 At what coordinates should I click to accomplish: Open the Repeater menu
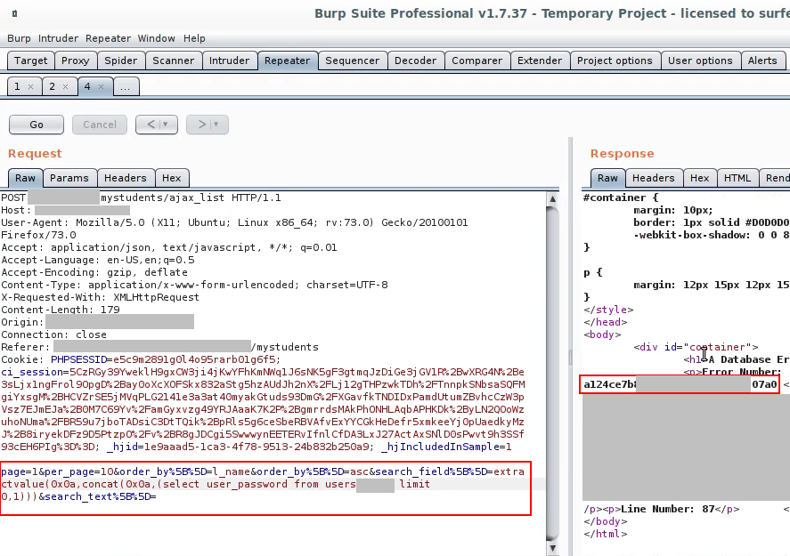[x=109, y=38]
